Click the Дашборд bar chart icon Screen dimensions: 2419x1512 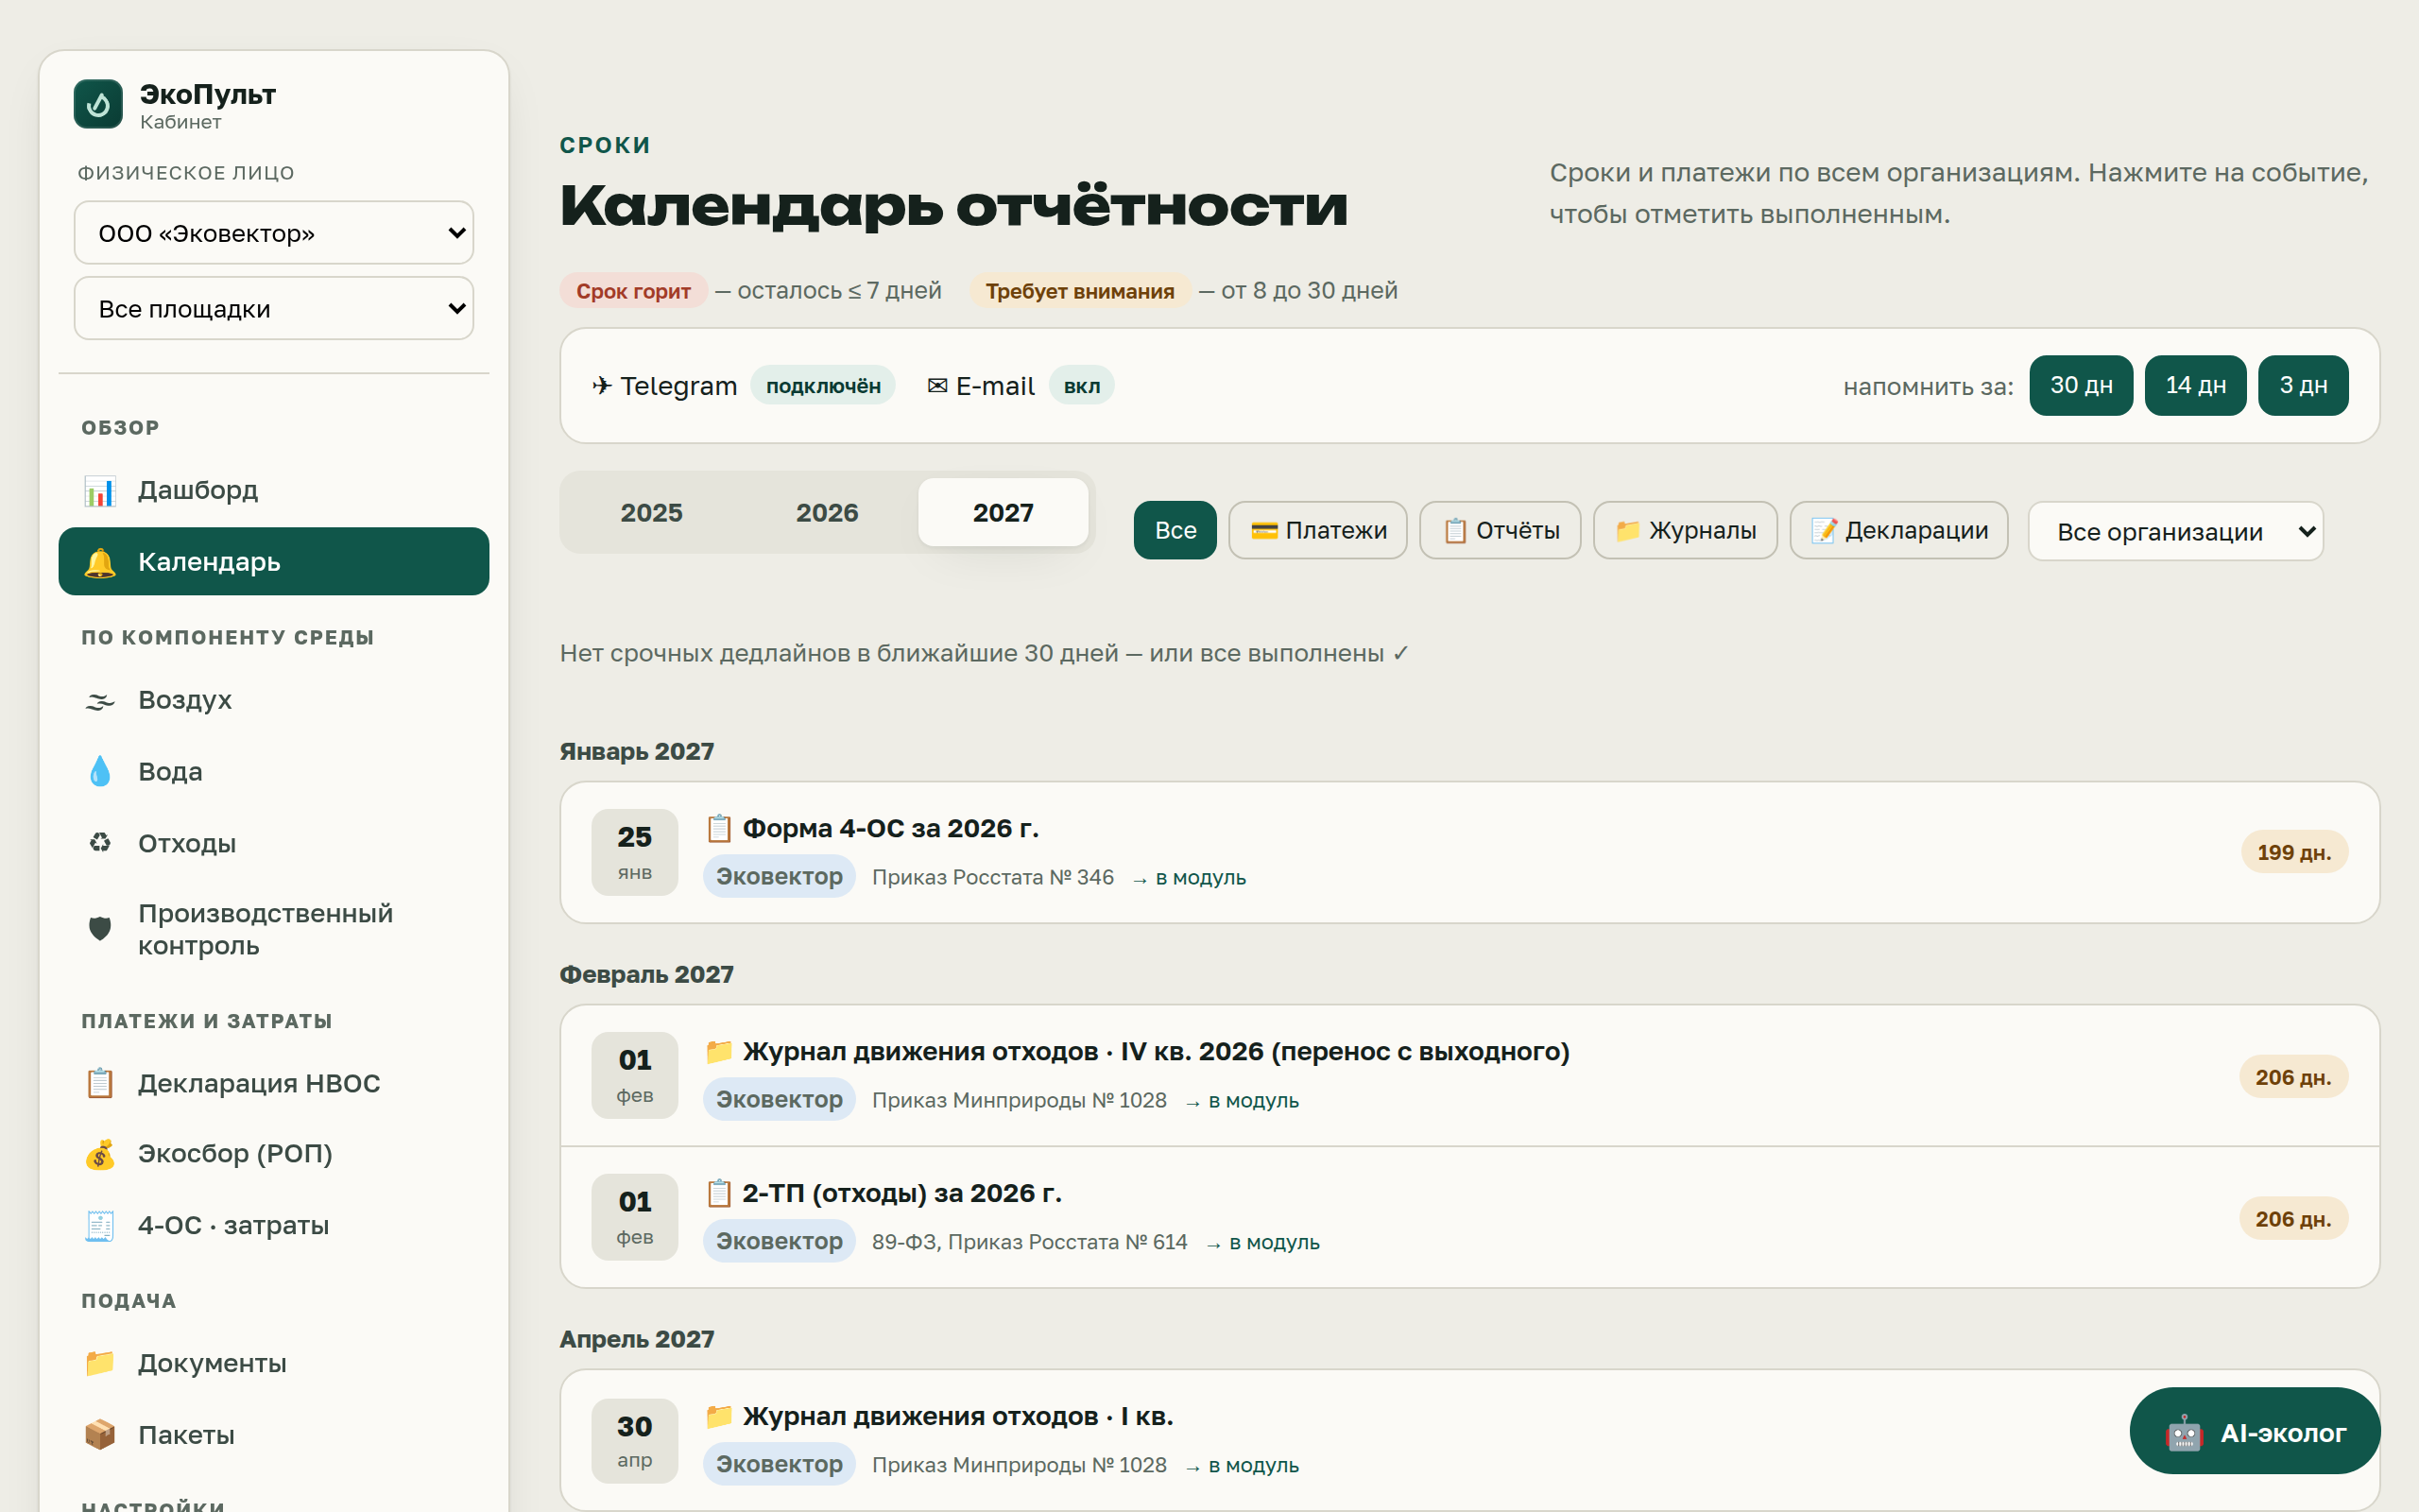pos(100,491)
